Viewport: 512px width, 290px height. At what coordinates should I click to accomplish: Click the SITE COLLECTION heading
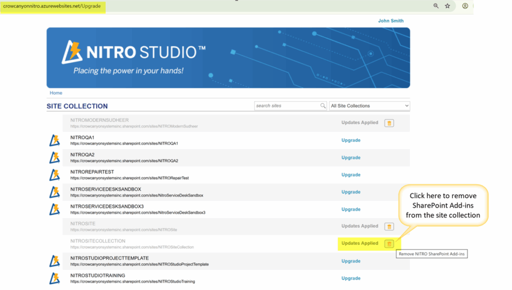click(77, 106)
